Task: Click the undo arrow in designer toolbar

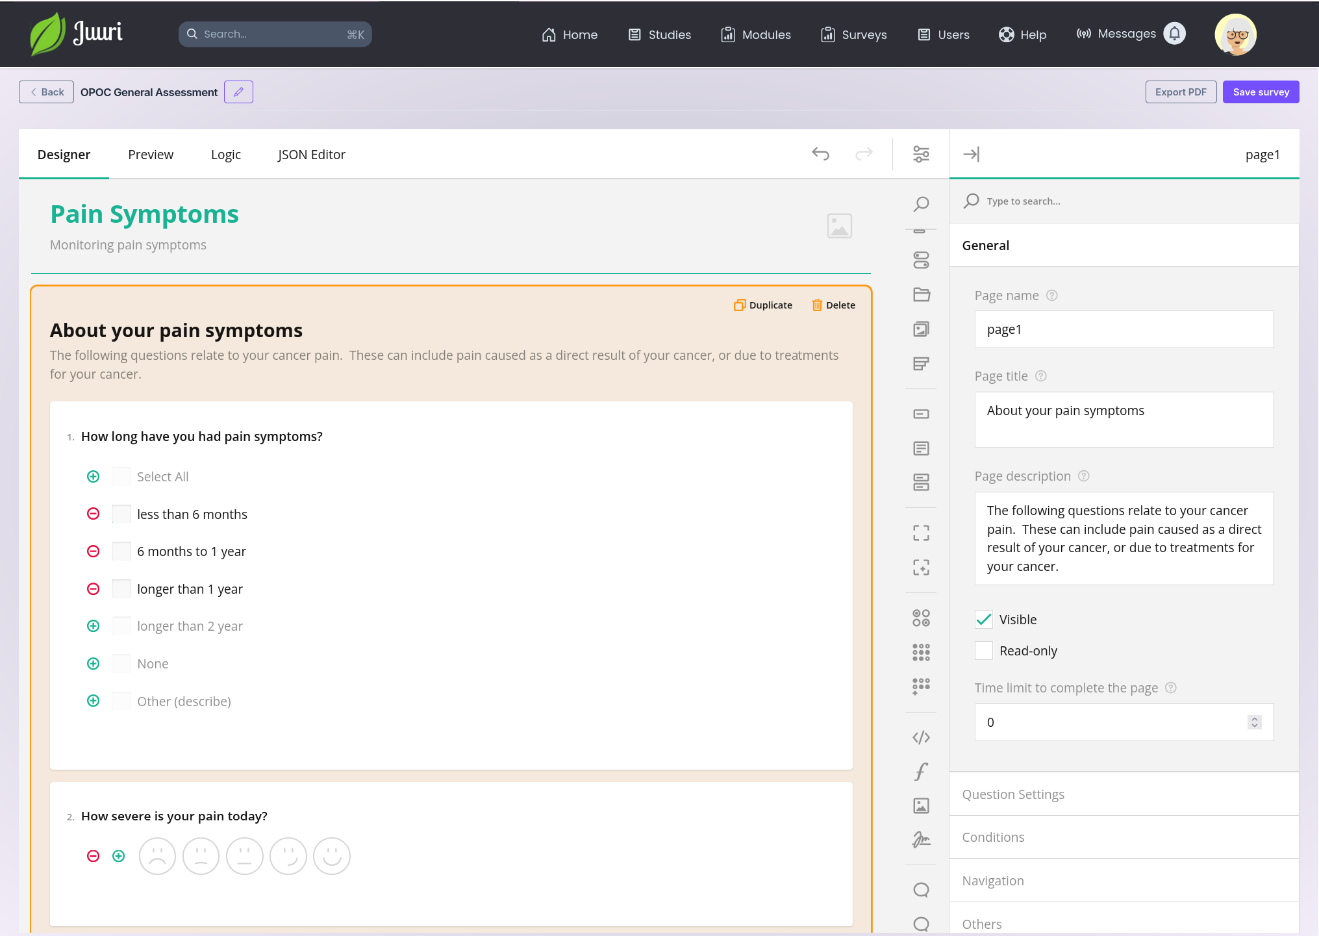Action: [x=821, y=154]
